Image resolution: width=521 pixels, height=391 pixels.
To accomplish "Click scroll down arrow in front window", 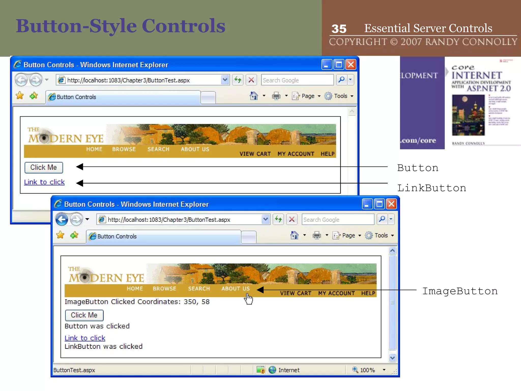I will pos(393,358).
